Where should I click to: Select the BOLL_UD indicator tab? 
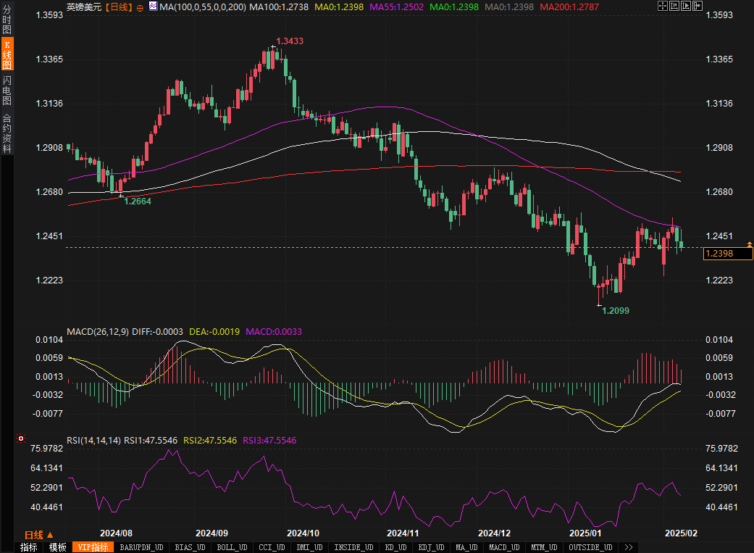(x=232, y=547)
